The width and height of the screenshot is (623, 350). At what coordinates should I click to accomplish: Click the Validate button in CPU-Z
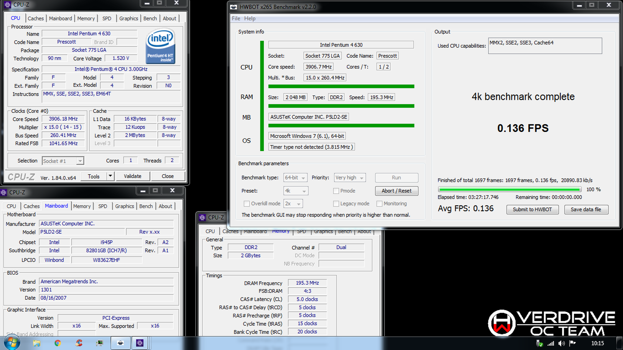pyautogui.click(x=133, y=176)
